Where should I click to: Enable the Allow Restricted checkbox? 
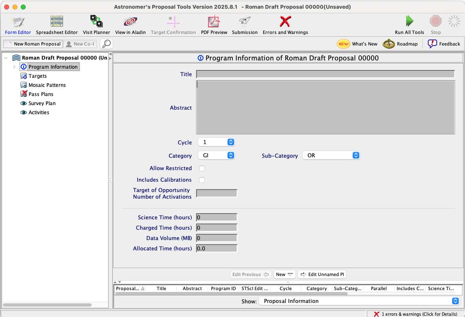click(x=202, y=168)
